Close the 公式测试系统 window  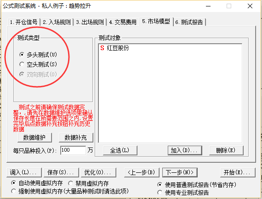click(250, 6)
